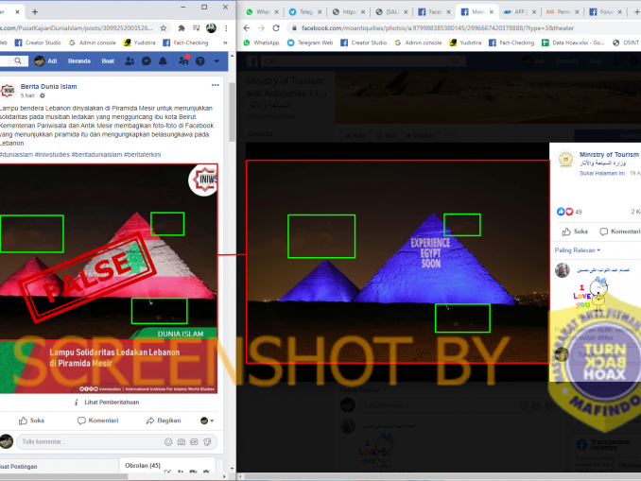Viewport: 641px width, 481px height.
Task: Click Sukai Halaman Ini link
Action: coord(602,173)
